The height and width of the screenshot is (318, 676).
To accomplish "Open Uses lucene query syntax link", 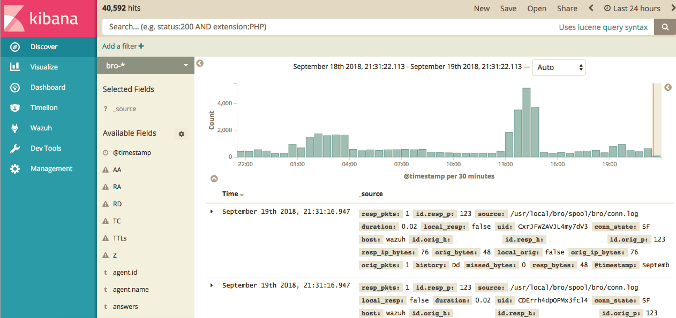I will [603, 27].
